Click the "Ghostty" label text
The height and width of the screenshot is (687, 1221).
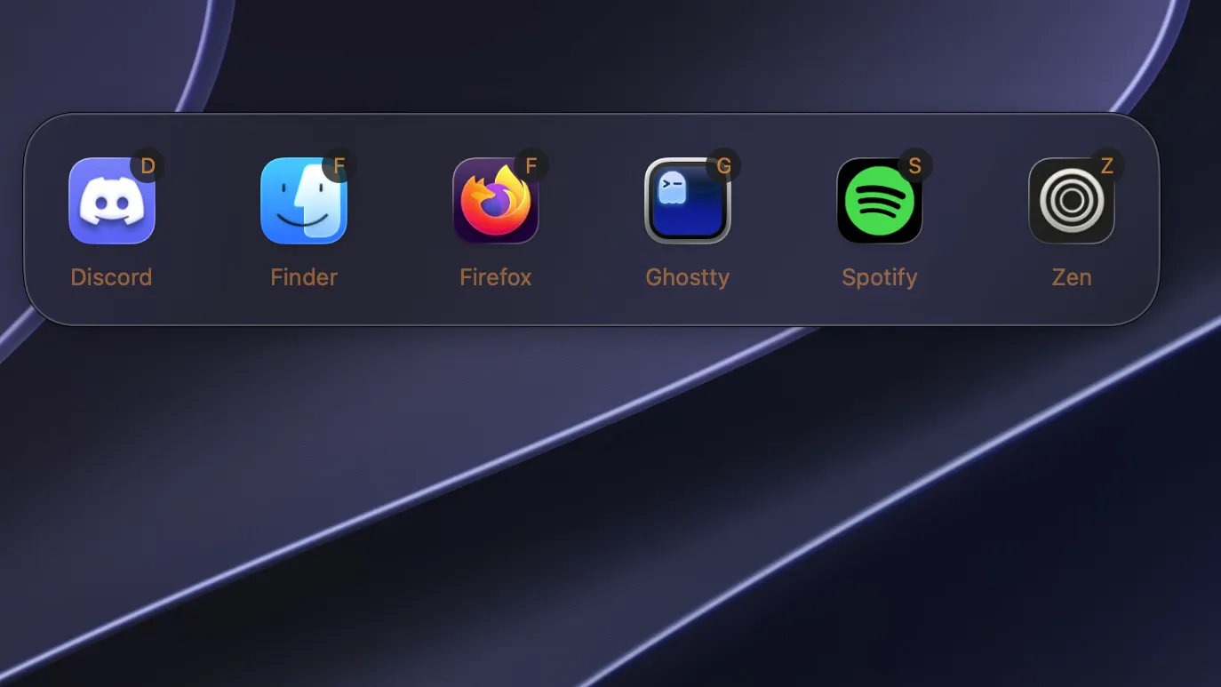pos(688,278)
